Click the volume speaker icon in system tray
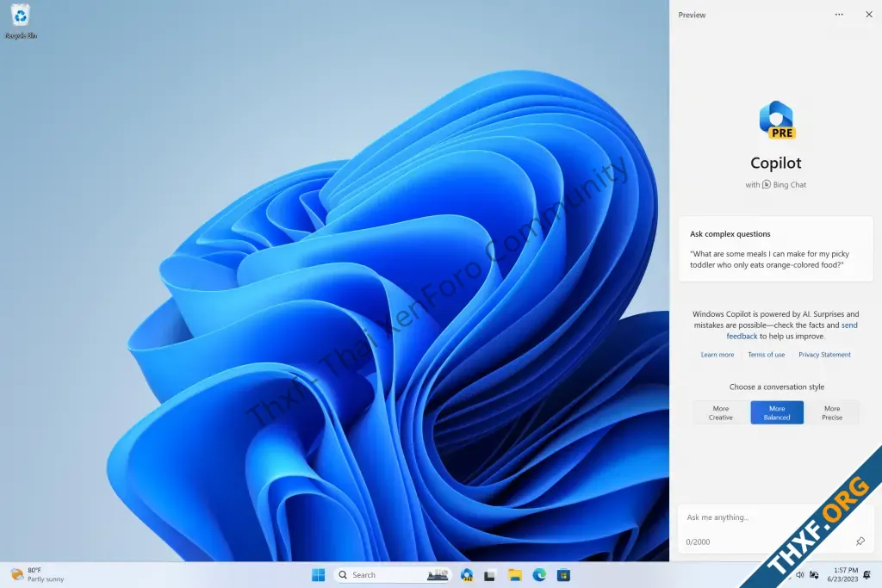Screen dimensions: 882x588 click(x=800, y=575)
